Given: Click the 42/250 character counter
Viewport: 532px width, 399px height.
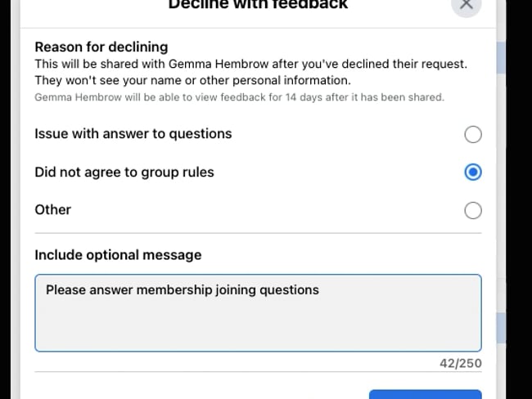Looking at the screenshot, I should [x=459, y=363].
